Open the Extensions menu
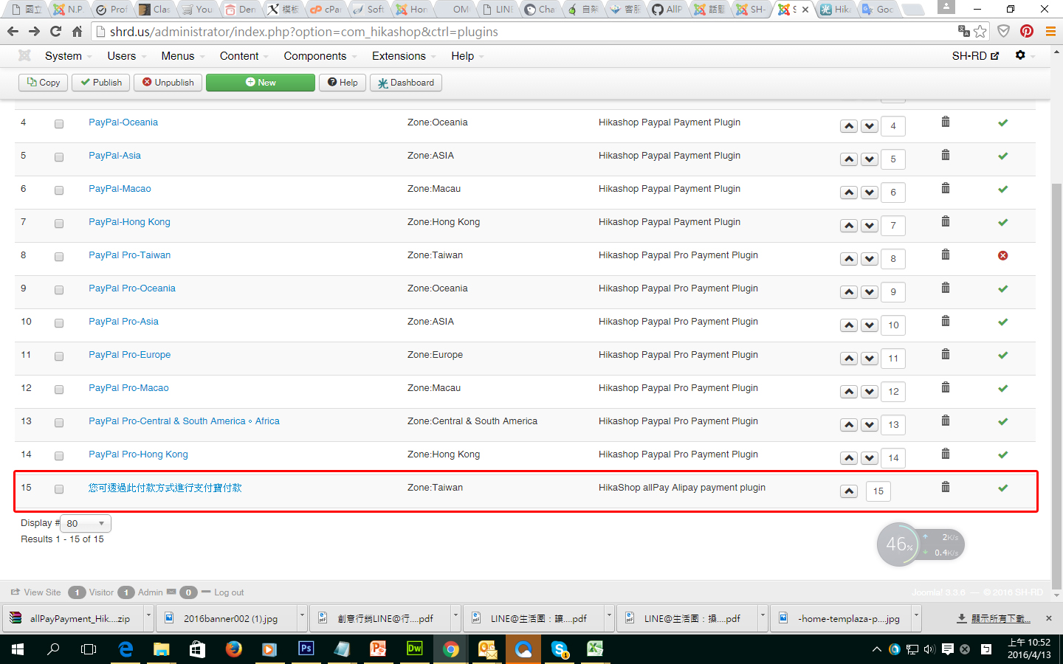Viewport: 1063px width, 664px height. click(403, 56)
